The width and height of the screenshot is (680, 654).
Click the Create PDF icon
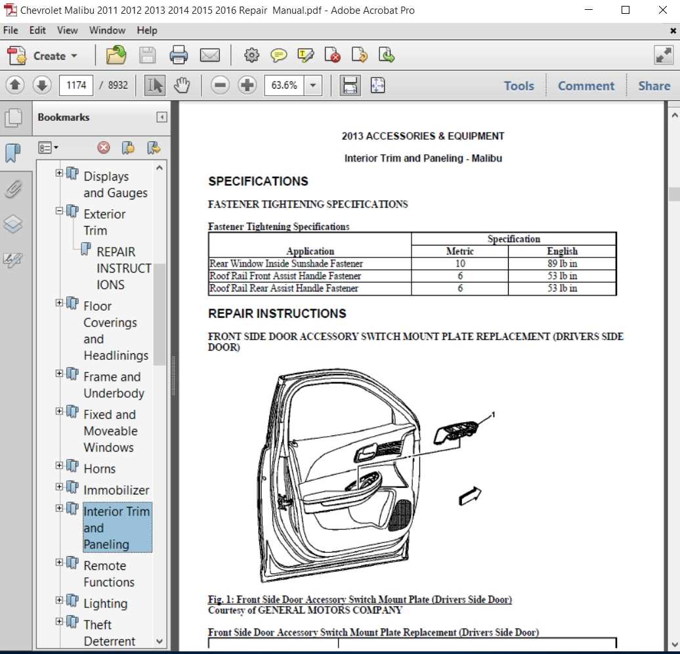(17, 56)
